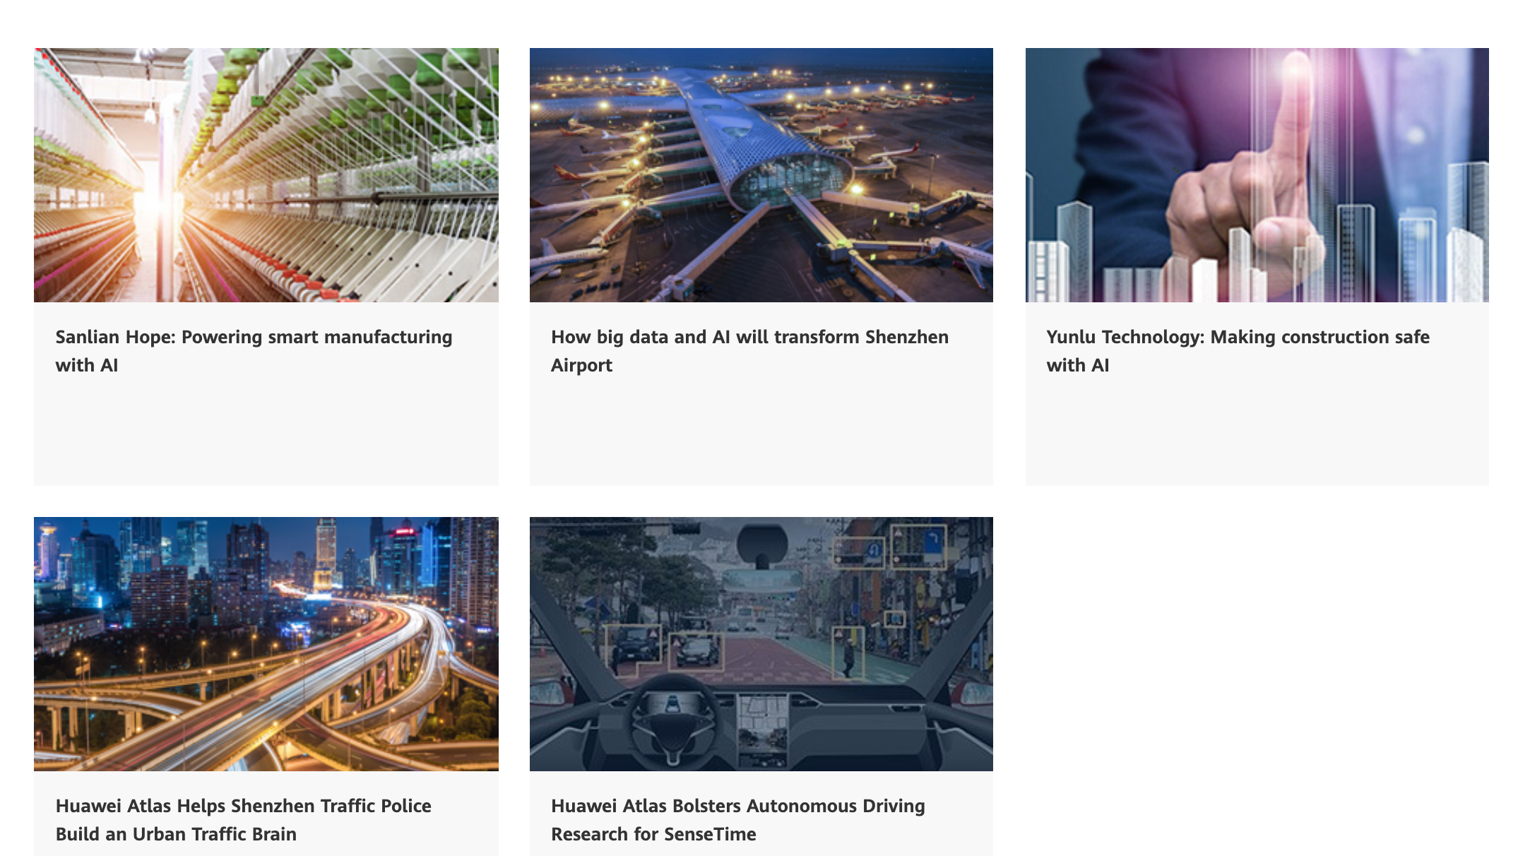Click the steering wheel in the driving image

pyautogui.click(x=675, y=717)
